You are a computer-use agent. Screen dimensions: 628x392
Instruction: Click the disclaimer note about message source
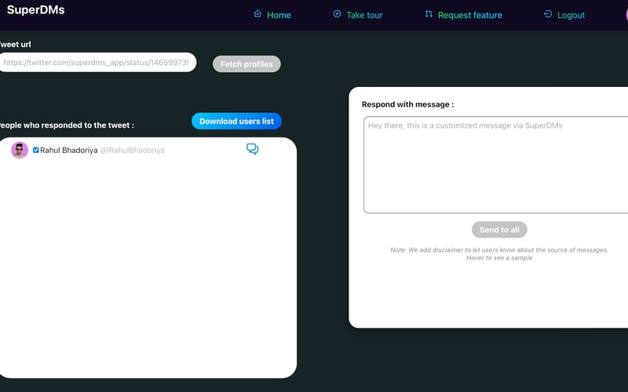(x=499, y=253)
